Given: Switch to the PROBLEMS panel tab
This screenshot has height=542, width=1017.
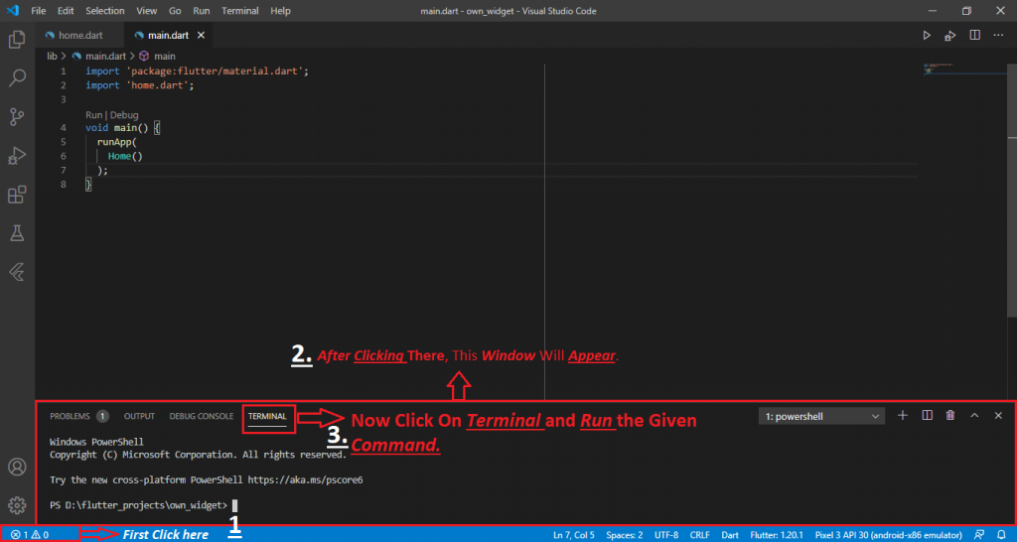Looking at the screenshot, I should [79, 416].
